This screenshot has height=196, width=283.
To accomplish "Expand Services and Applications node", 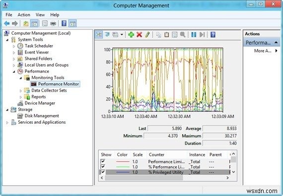I will [x=7, y=123].
